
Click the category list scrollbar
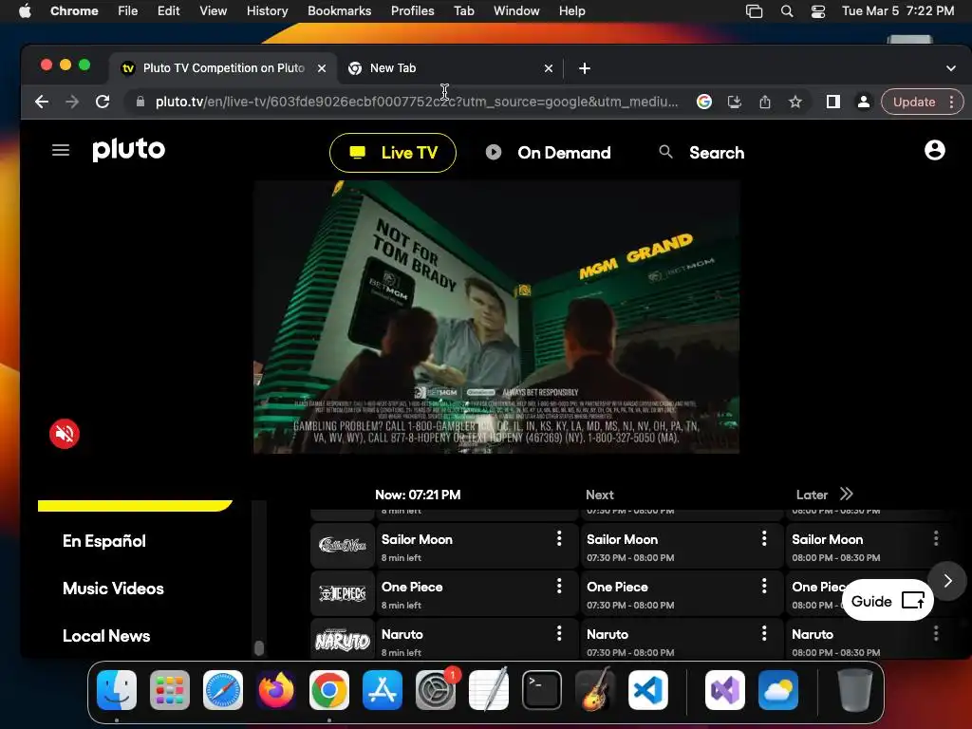(x=259, y=647)
